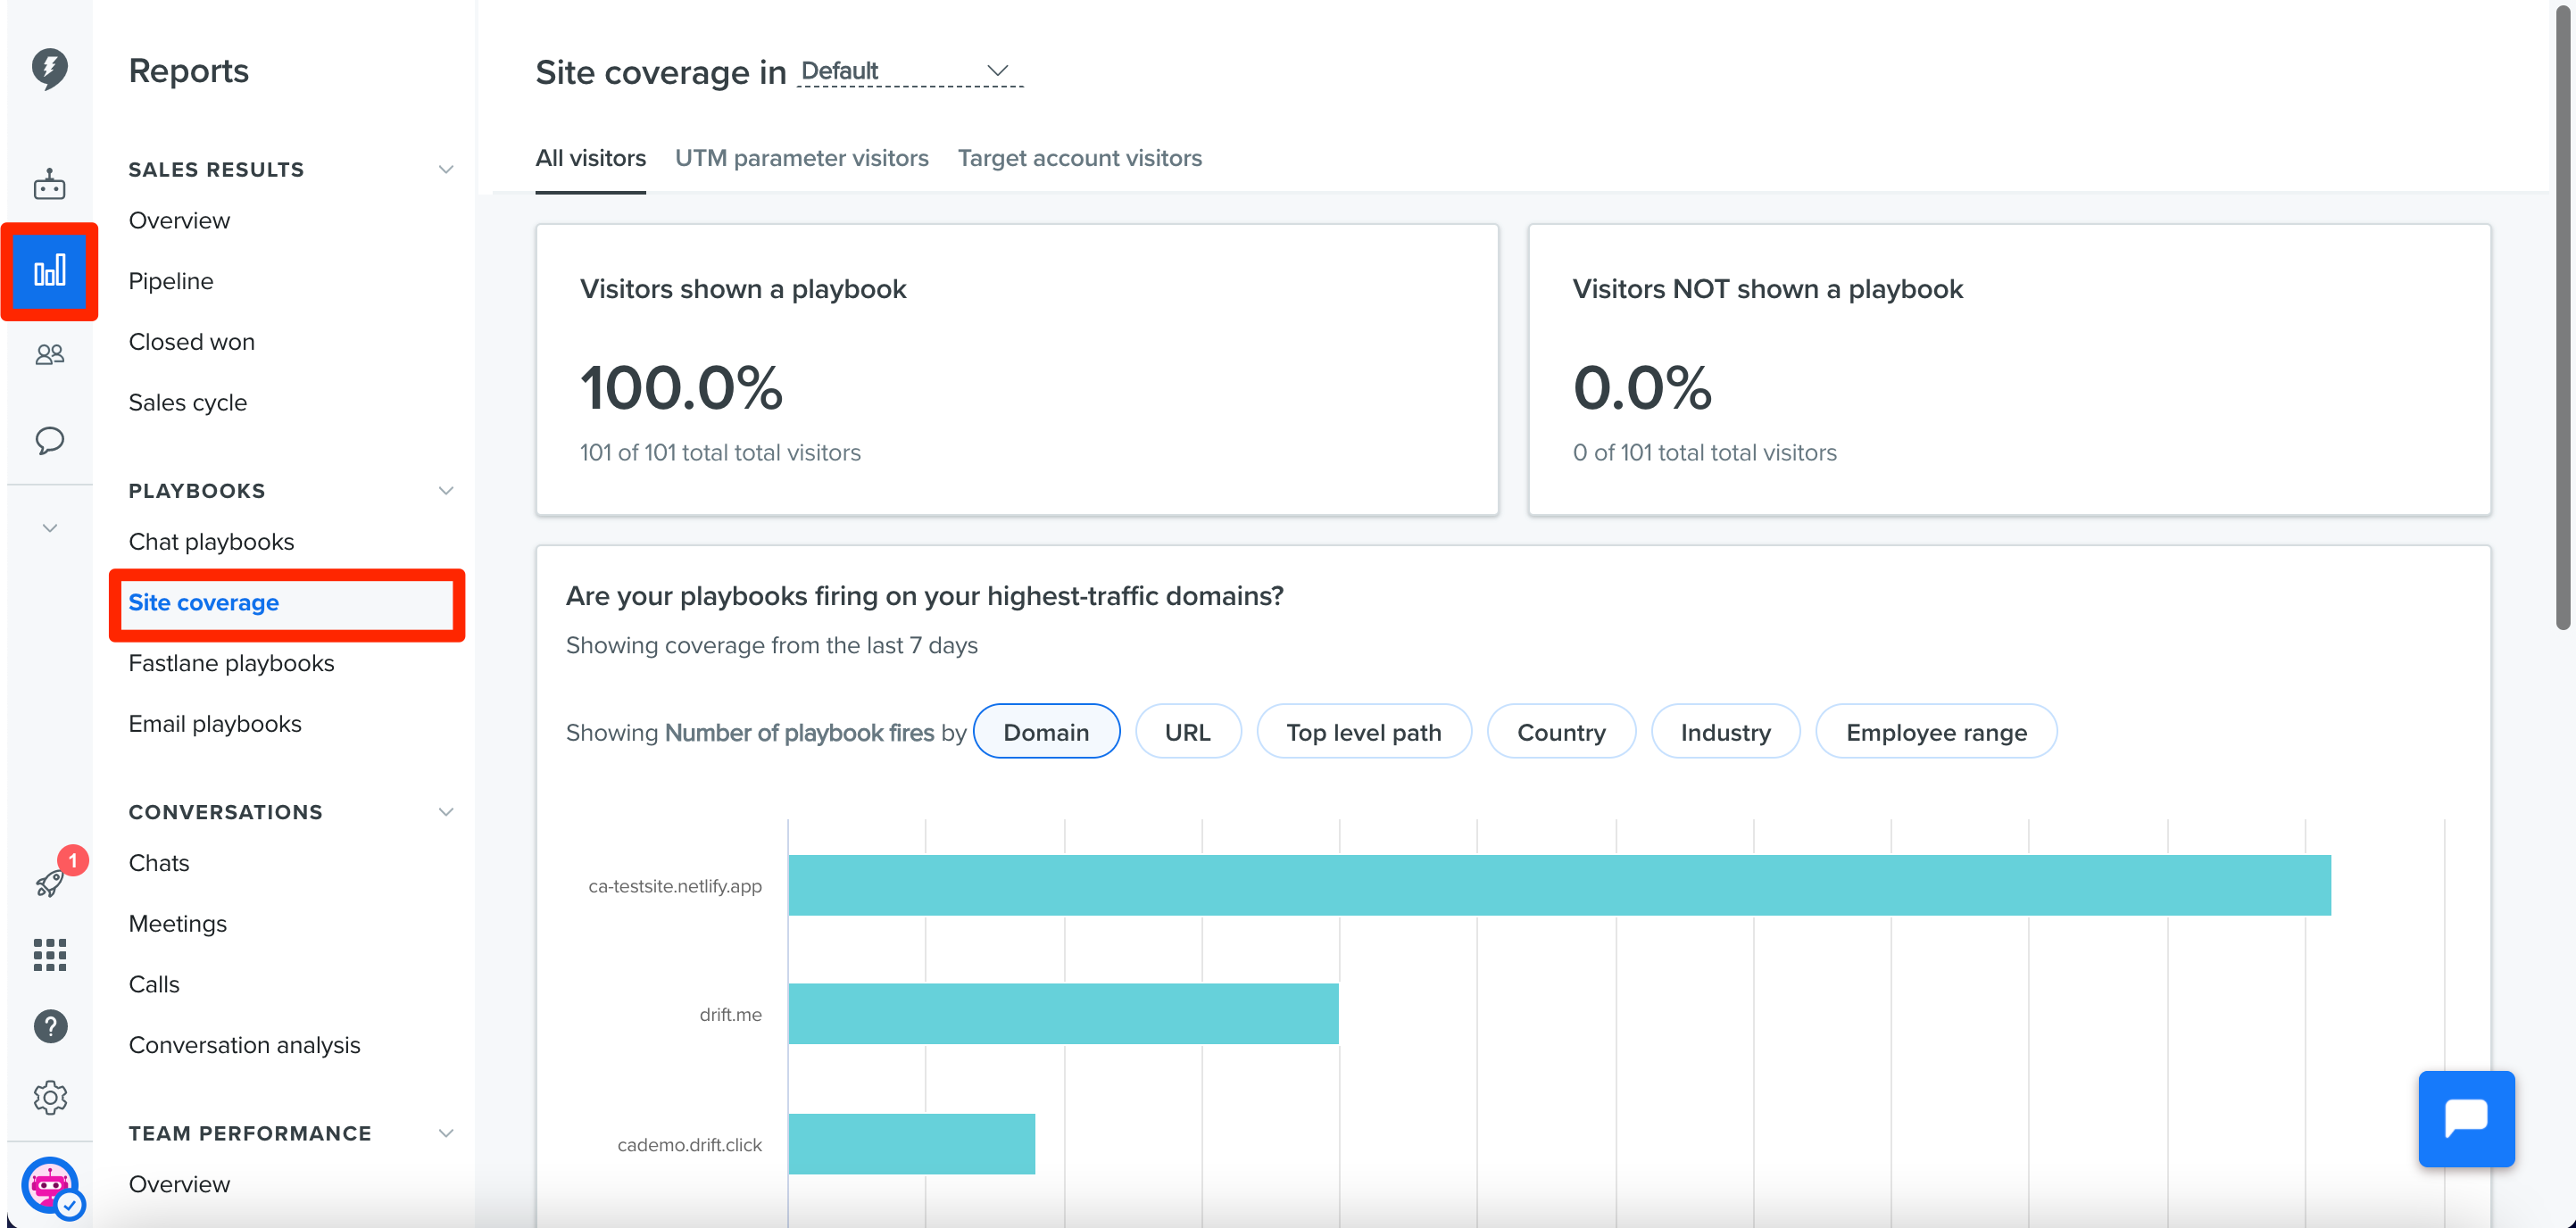This screenshot has height=1228, width=2576.
Task: Open the Default site coverage dropdown
Action: coord(910,71)
